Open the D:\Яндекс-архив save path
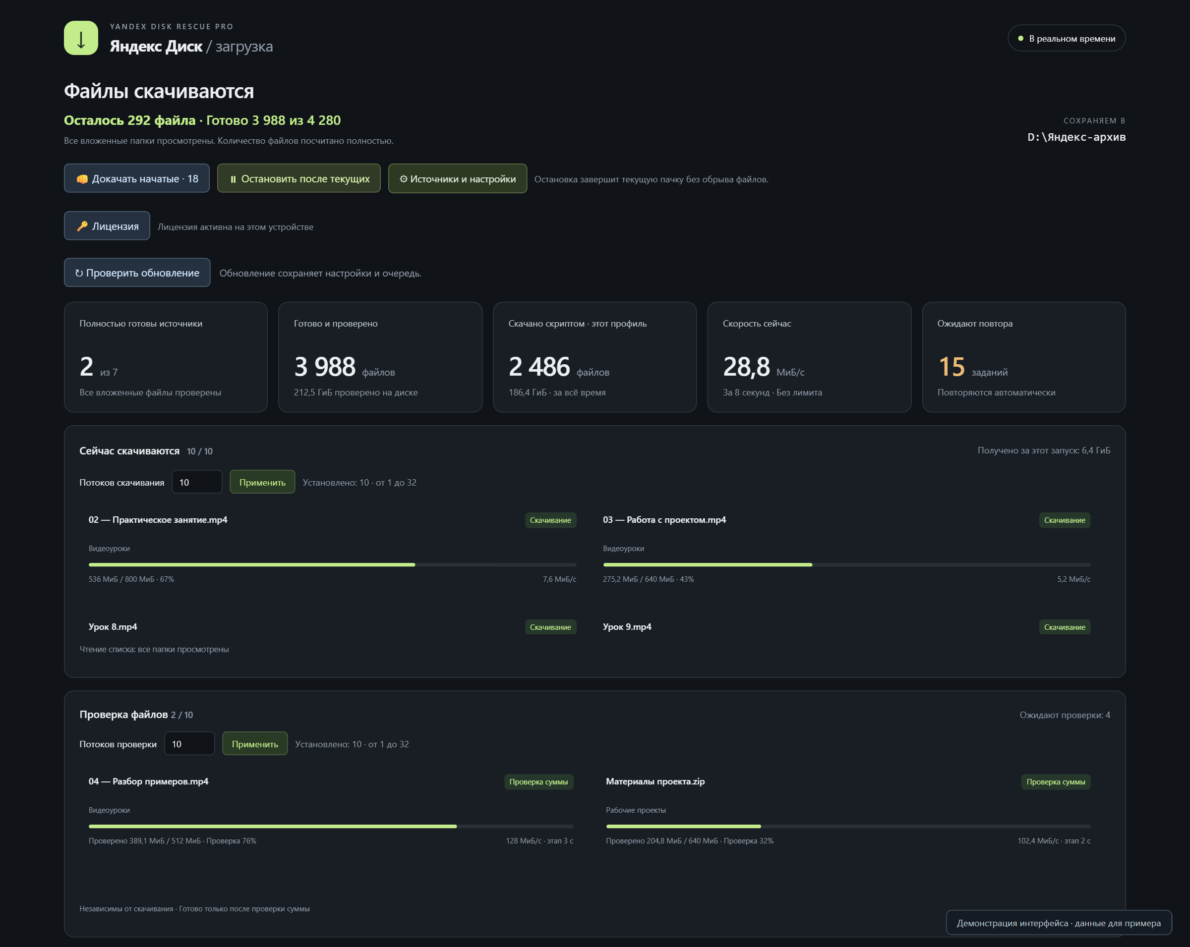This screenshot has height=947, width=1190. click(1076, 137)
